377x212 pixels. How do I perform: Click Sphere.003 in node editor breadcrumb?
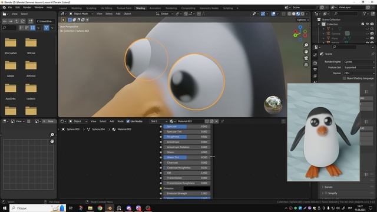tap(73, 130)
